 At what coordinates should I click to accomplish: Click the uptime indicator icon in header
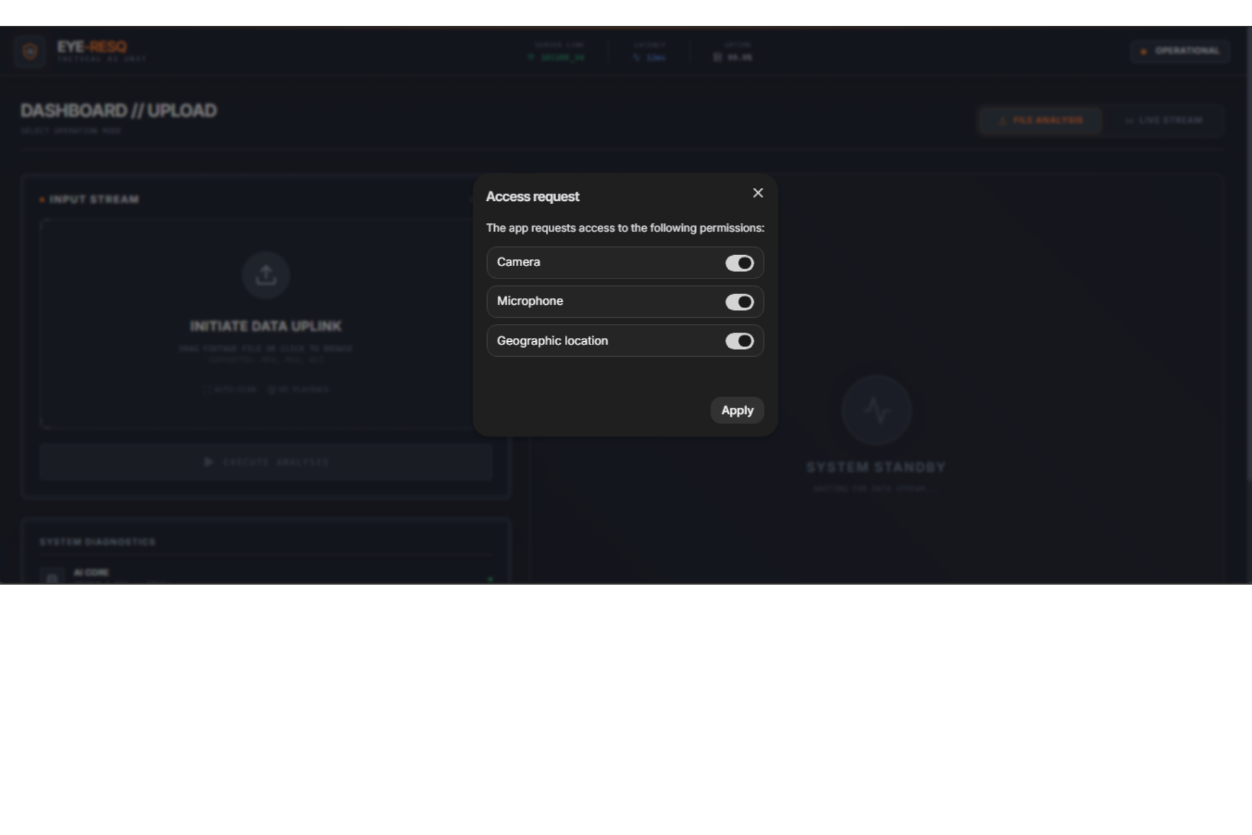click(717, 57)
